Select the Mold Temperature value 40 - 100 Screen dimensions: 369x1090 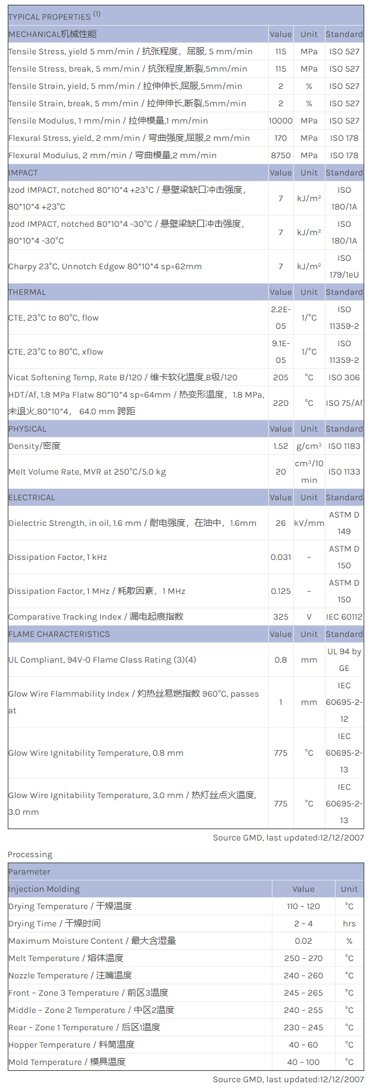pos(303,1062)
